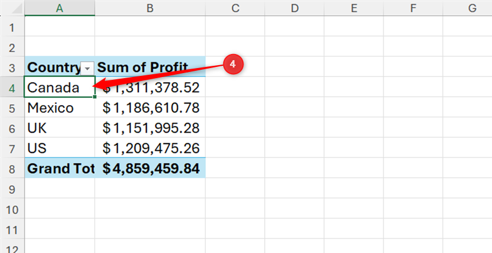Viewport: 492px width, 253px height.
Task: Select row 7 header
Action: pos(12,147)
